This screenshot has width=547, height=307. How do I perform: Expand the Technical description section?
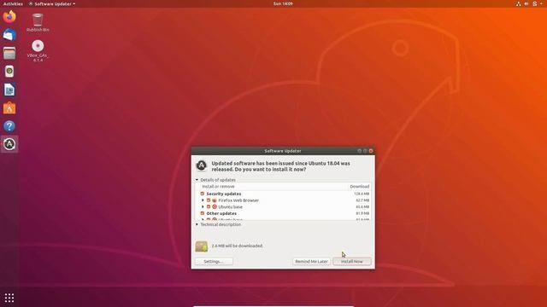[x=197, y=224]
